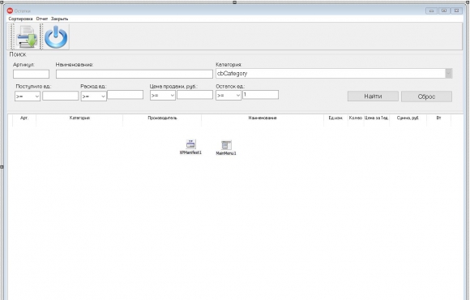Viewport: 470px width, 300px height.
Task: Click the red application icon in title bar
Action: click(x=10, y=11)
